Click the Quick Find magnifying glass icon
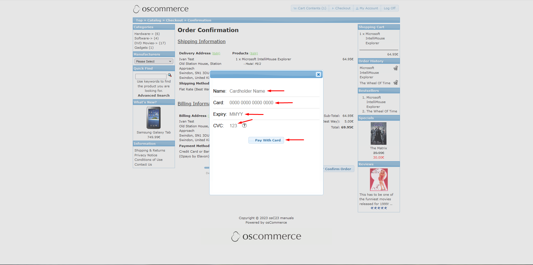Image resolution: width=533 pixels, height=265 pixels. pos(170,75)
